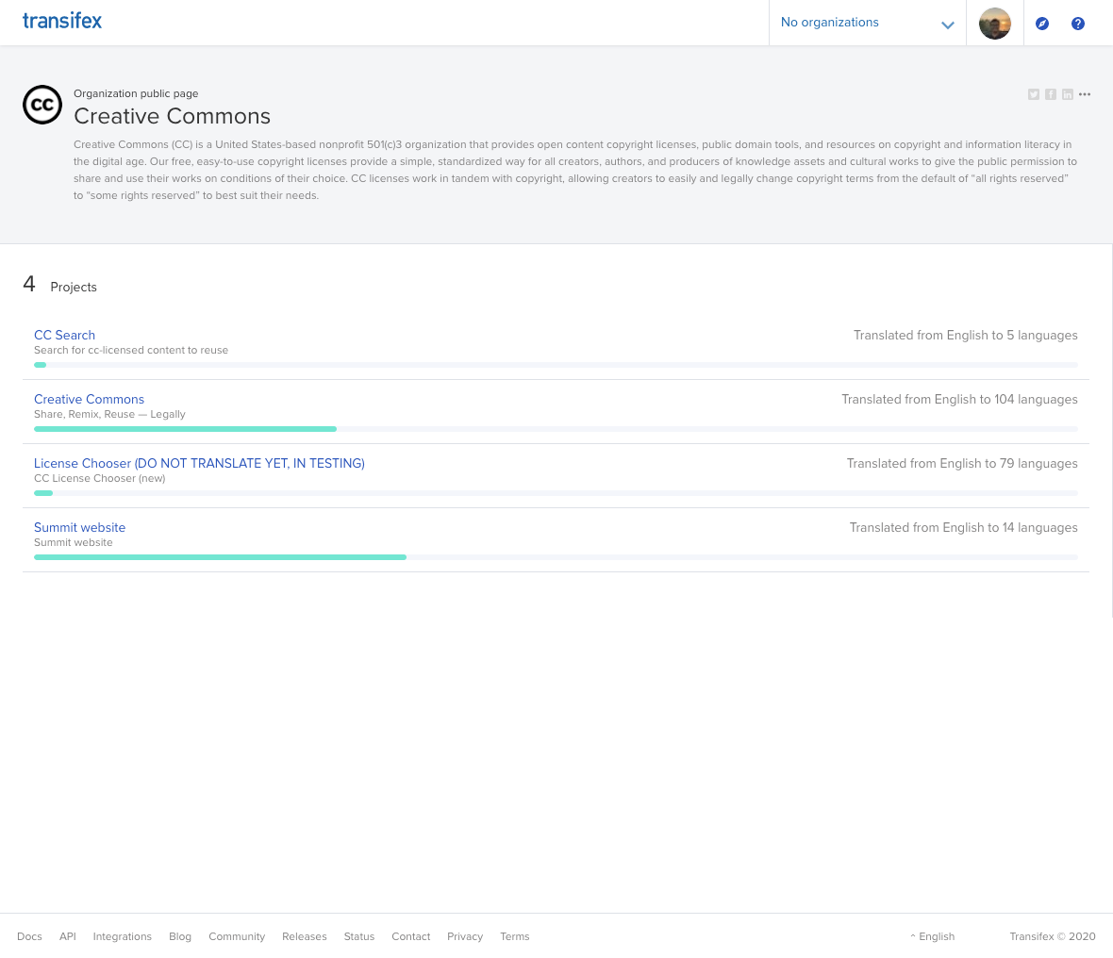The height and width of the screenshot is (958, 1113).
Task: Click the Transifex logo
Action: click(62, 21)
